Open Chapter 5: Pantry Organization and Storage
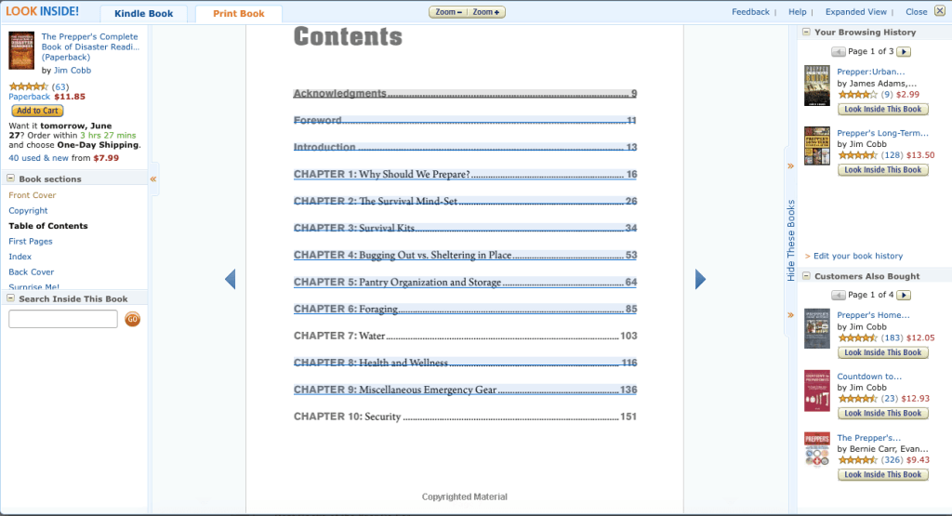The width and height of the screenshot is (952, 516). 465,282
